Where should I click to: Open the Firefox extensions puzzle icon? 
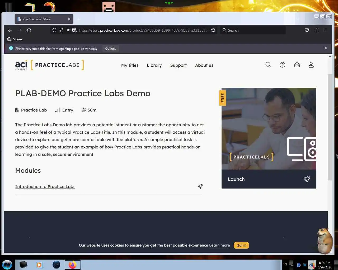[316, 30]
